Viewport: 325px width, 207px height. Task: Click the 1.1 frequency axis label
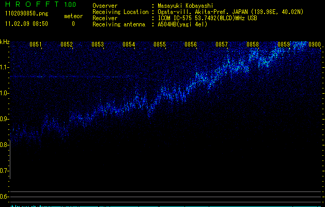coord(4,67)
